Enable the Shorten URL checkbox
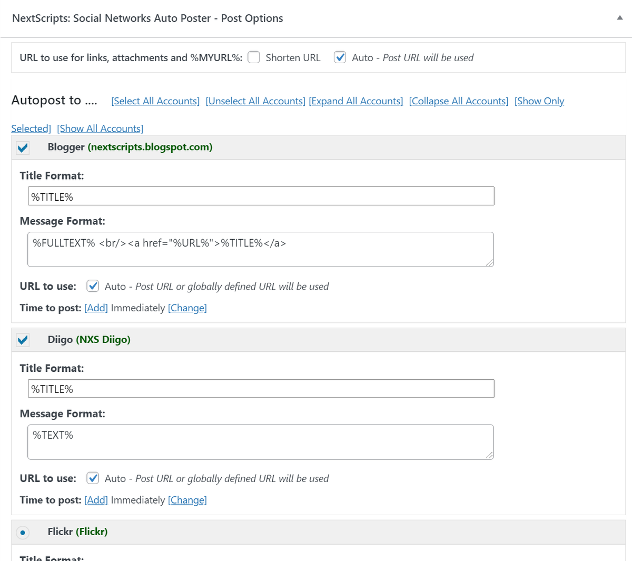This screenshot has width=632, height=561. (x=254, y=57)
